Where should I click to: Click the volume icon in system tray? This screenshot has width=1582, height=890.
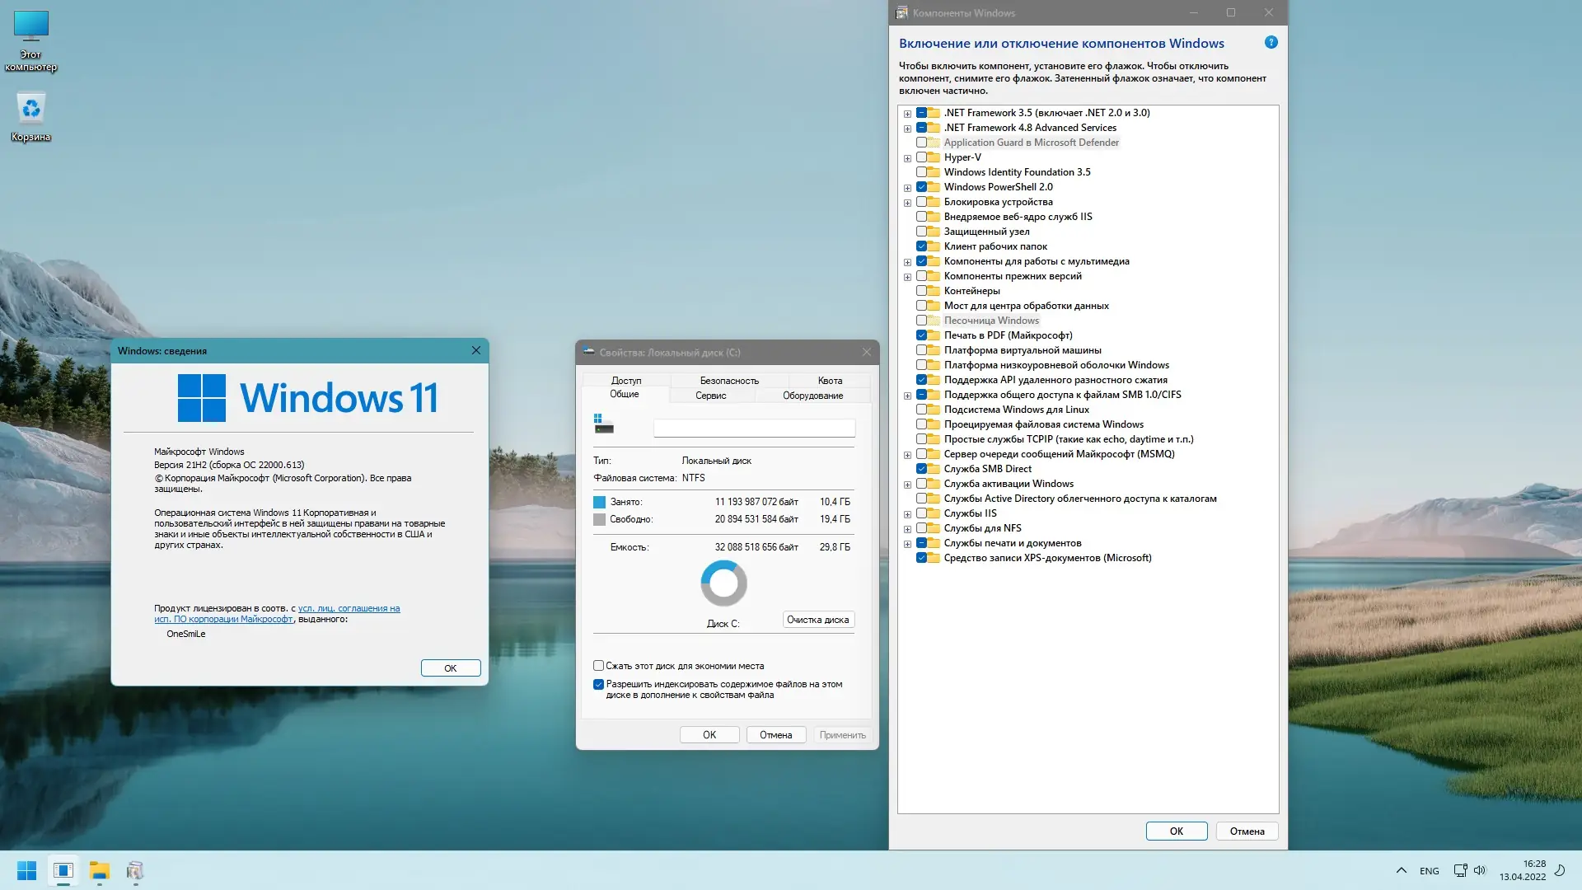[1480, 870]
